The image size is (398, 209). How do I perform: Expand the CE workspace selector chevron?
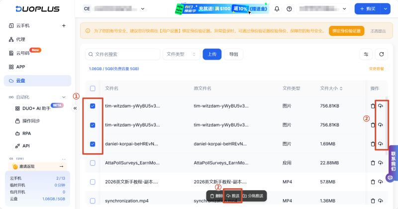click(143, 9)
